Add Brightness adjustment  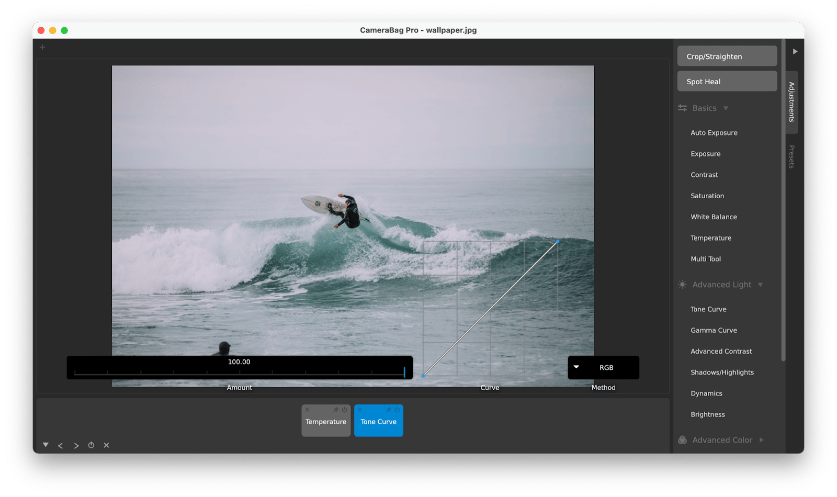pyautogui.click(x=707, y=414)
